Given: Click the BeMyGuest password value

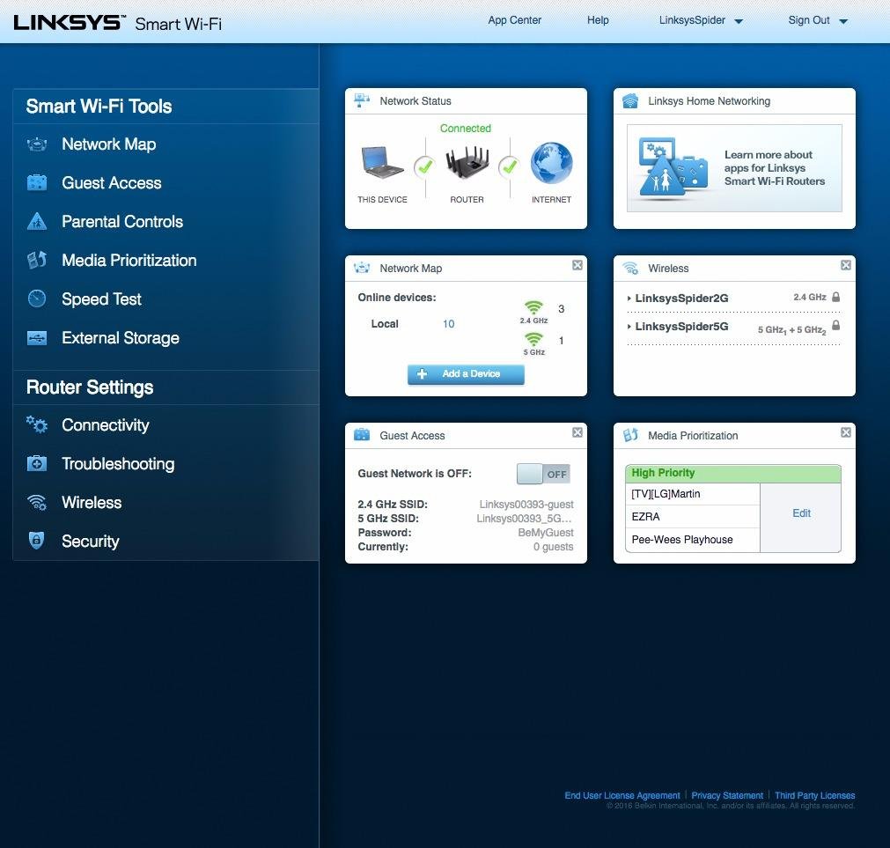Looking at the screenshot, I should click(x=546, y=533).
